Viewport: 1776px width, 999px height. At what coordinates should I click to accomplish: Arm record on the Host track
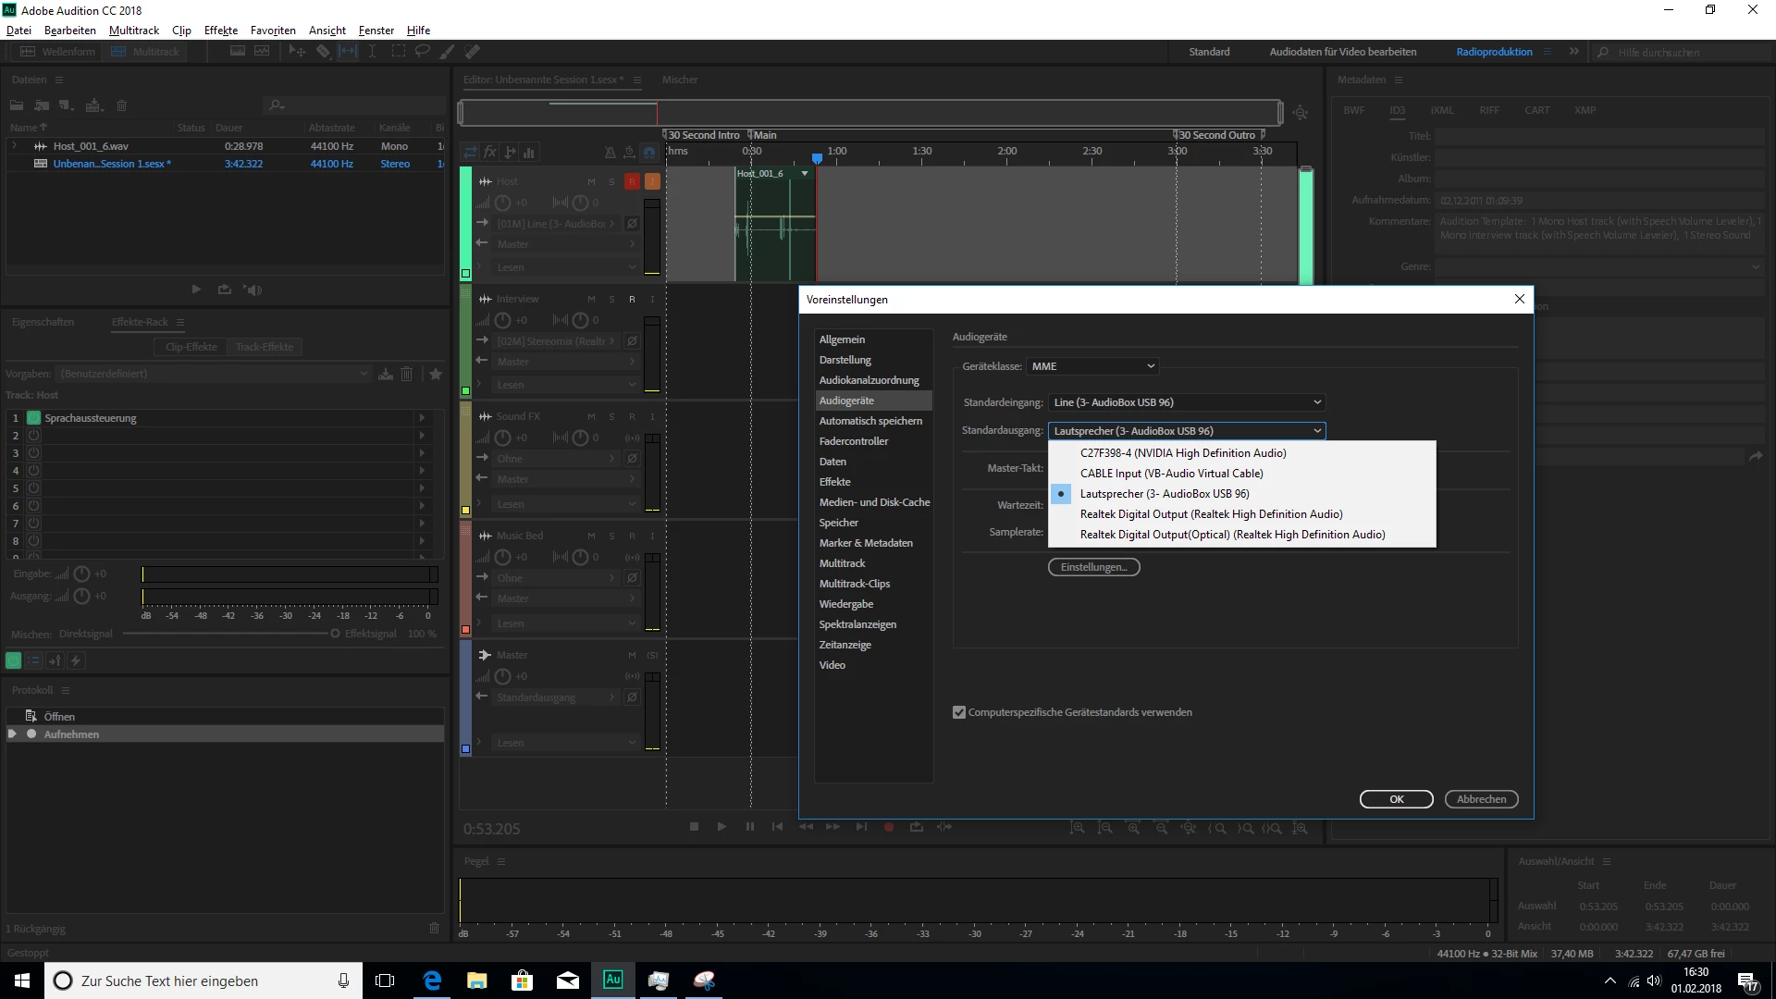632,181
